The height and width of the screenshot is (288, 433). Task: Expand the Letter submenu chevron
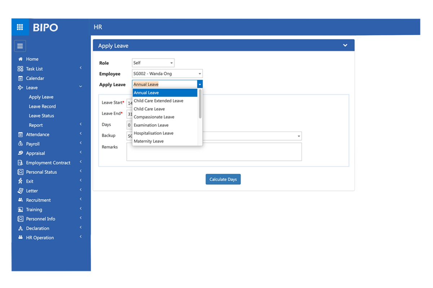point(81,190)
